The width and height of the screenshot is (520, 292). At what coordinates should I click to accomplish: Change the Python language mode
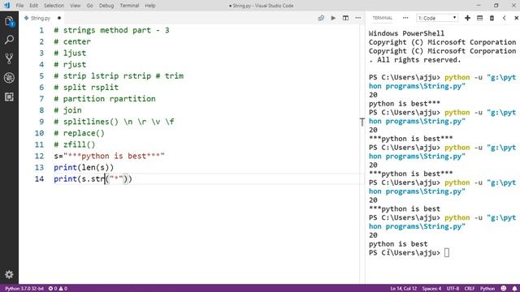tap(487, 289)
